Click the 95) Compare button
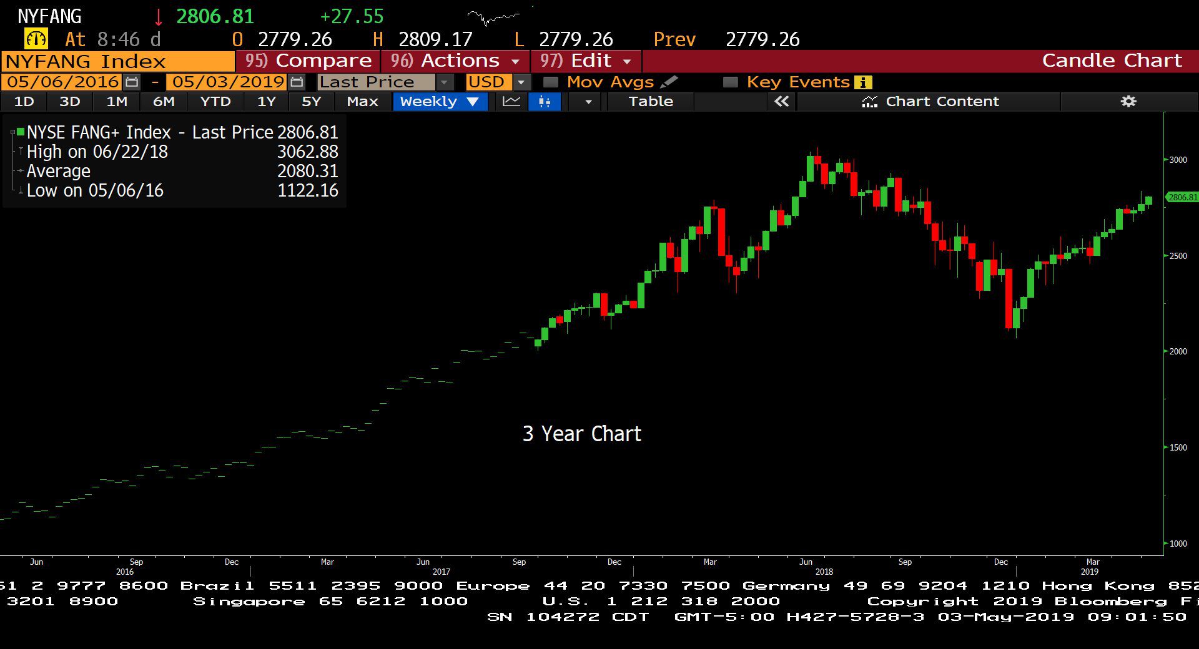 tap(308, 61)
